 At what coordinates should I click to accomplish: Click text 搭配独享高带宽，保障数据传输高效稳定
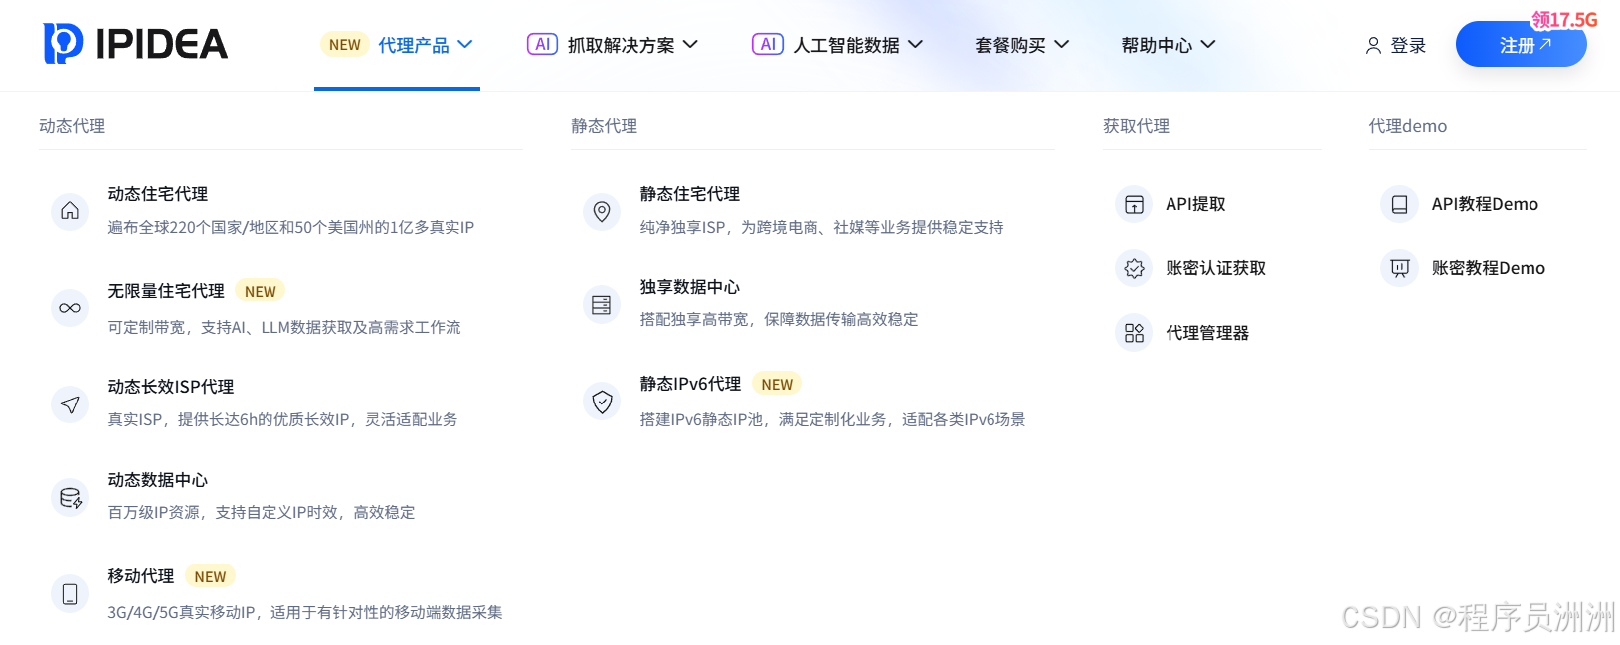point(779,319)
